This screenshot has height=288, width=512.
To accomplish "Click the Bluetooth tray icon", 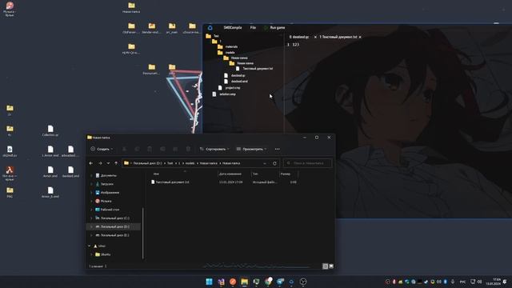I will pyautogui.click(x=446, y=282).
